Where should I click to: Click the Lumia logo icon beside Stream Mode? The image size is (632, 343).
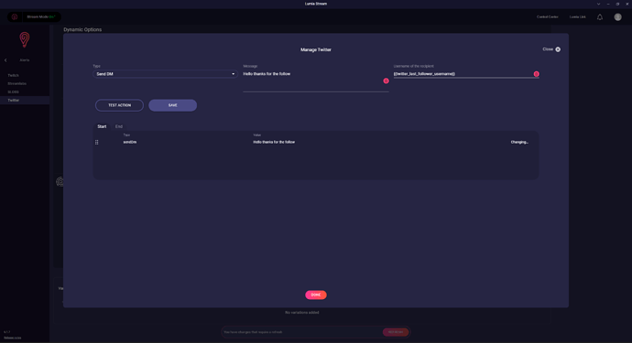pos(15,16)
